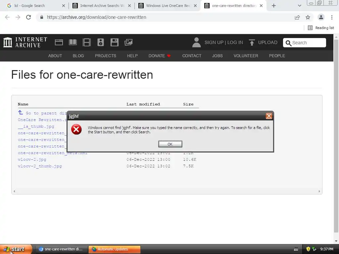
Task: Open the Audio (speaker) section icon
Action: coord(101,42)
